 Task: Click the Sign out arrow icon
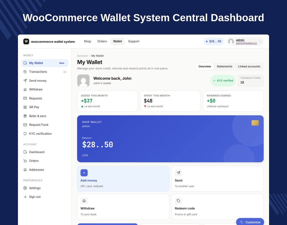(25, 197)
